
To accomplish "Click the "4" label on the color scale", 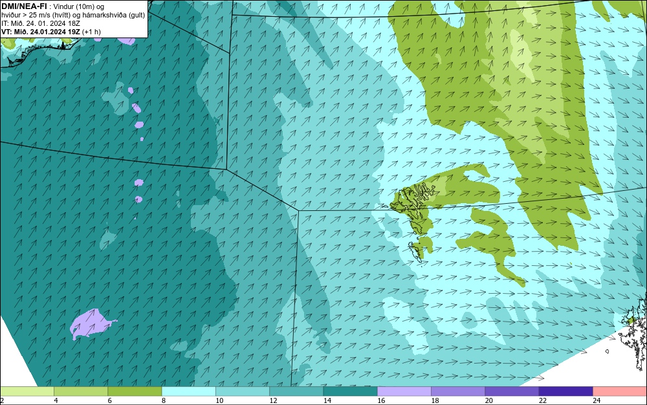I will click(x=56, y=400).
